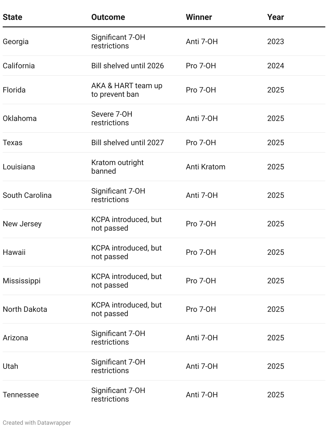Click the South Carolina state name
The image size is (328, 429).
pos(27,195)
